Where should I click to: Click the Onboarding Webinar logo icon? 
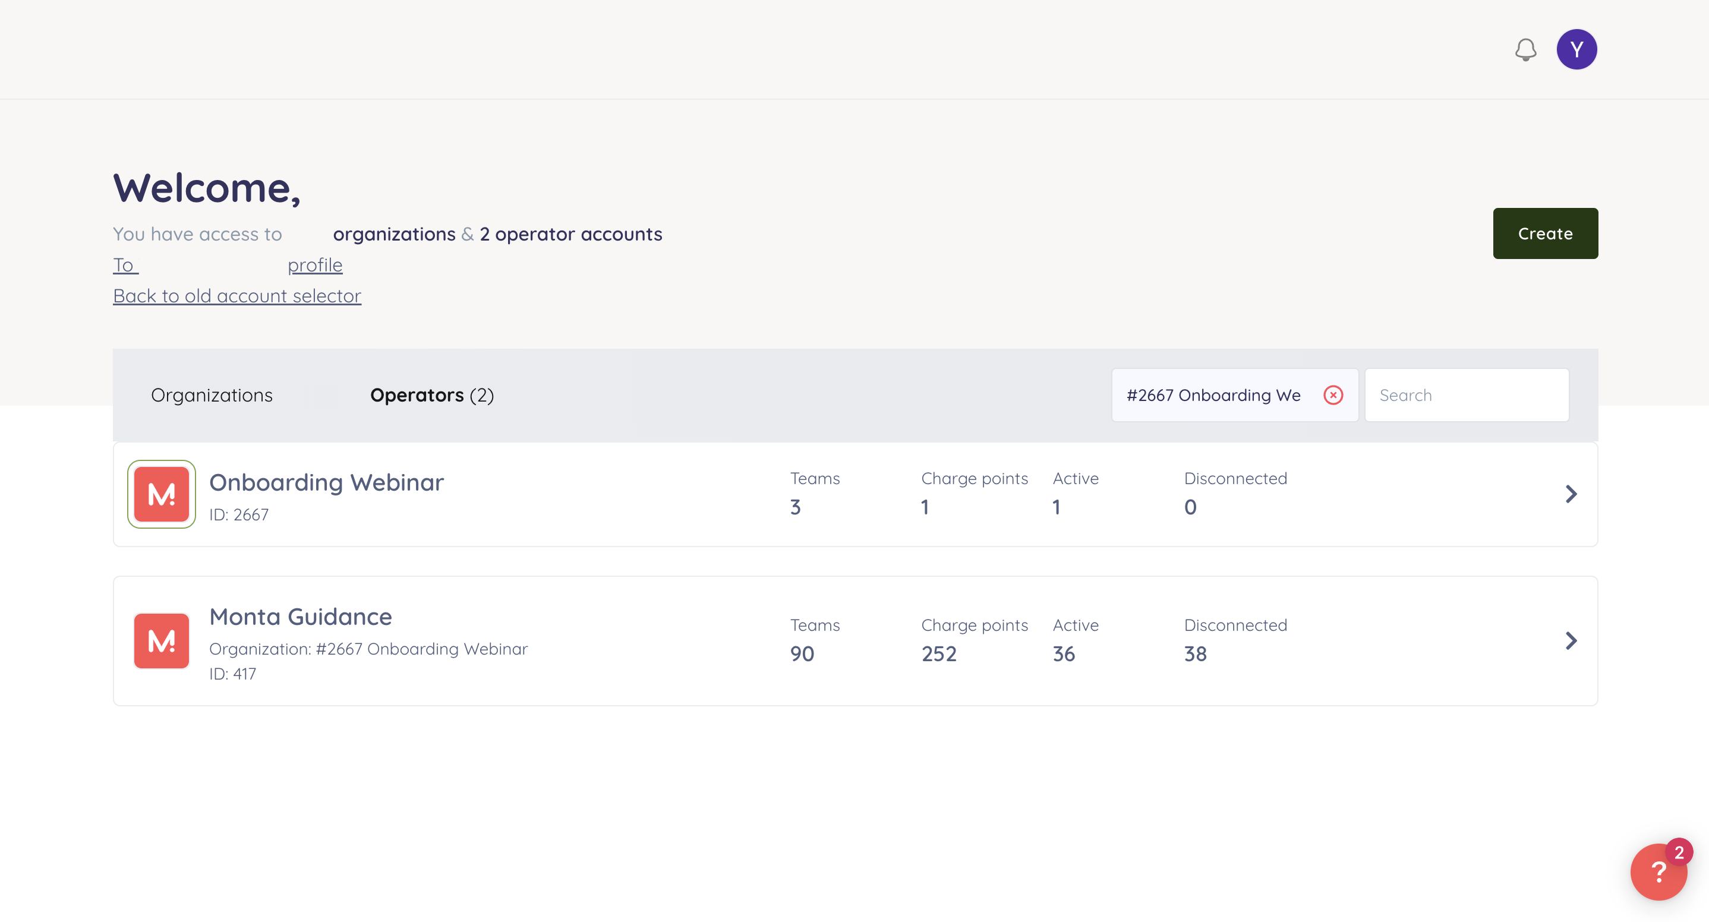pyautogui.click(x=161, y=494)
